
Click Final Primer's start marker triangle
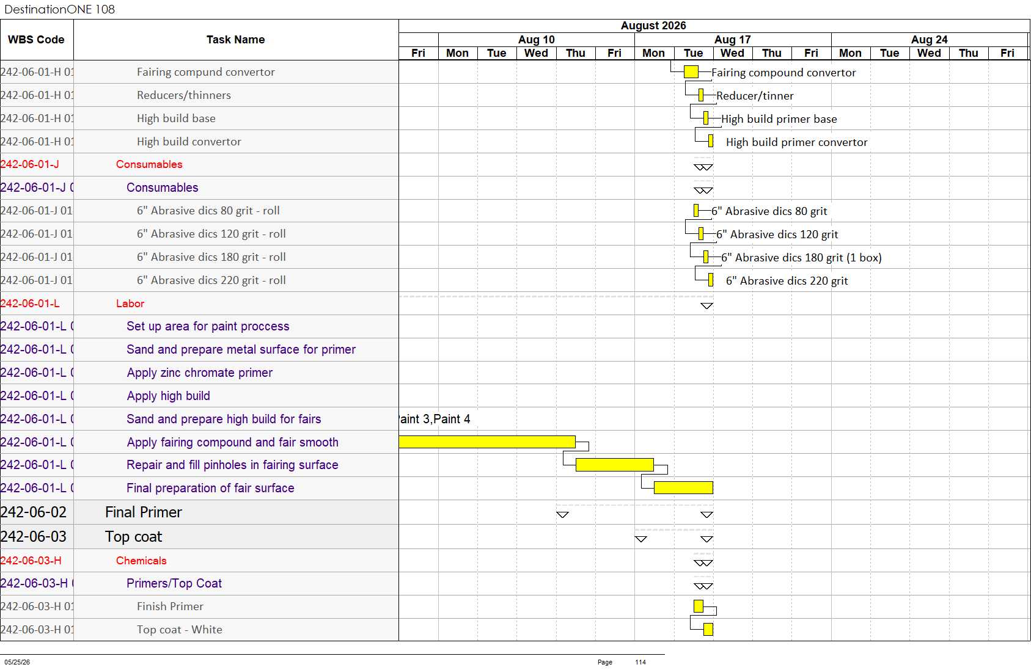pos(563,515)
